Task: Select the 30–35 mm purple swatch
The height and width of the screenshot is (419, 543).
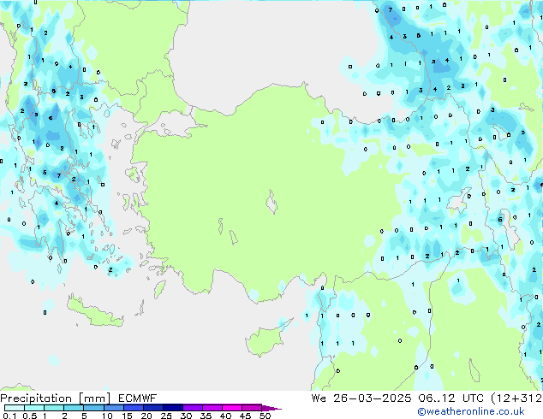Action: pyautogui.click(x=192, y=408)
